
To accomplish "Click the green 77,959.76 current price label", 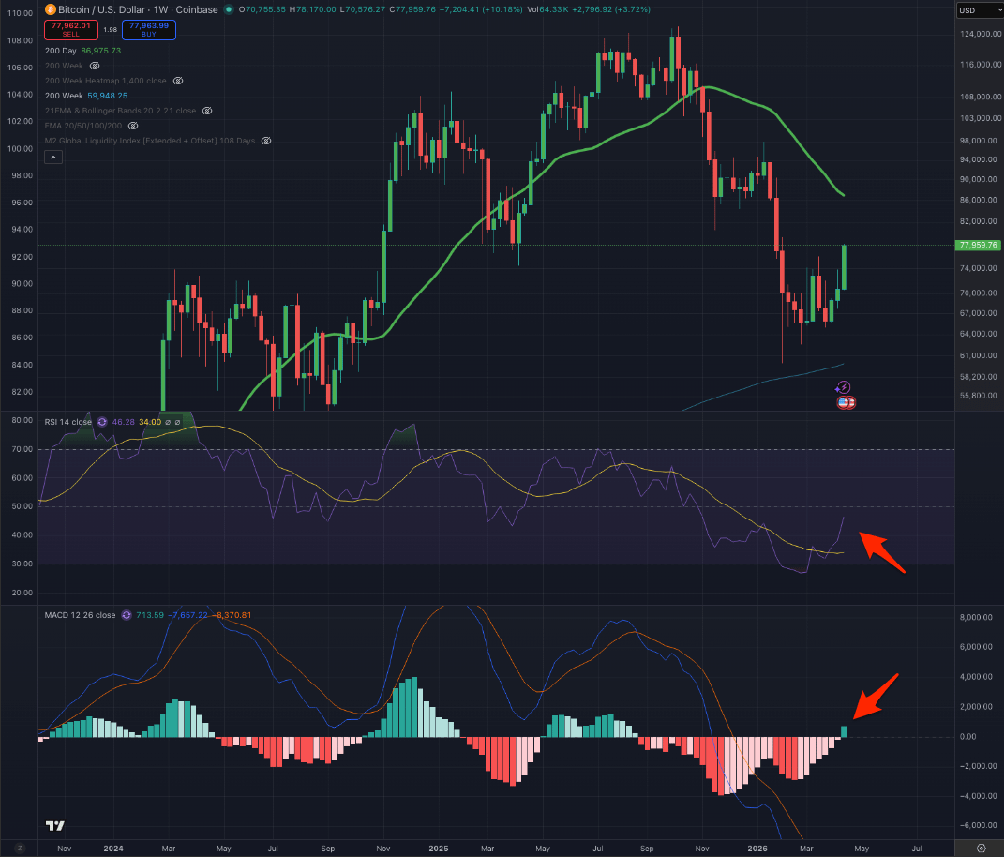I will pyautogui.click(x=978, y=246).
